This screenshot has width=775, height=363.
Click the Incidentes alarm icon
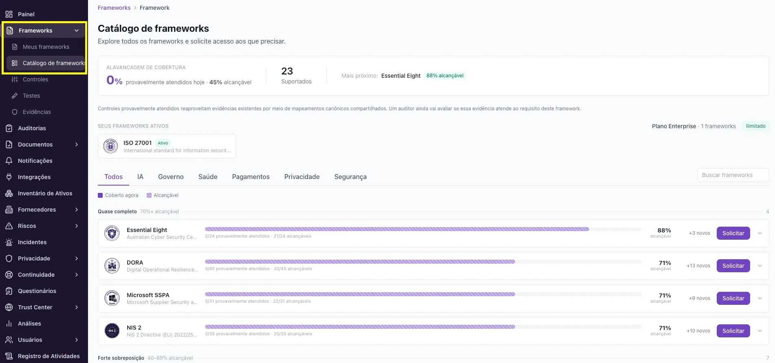[x=9, y=242]
